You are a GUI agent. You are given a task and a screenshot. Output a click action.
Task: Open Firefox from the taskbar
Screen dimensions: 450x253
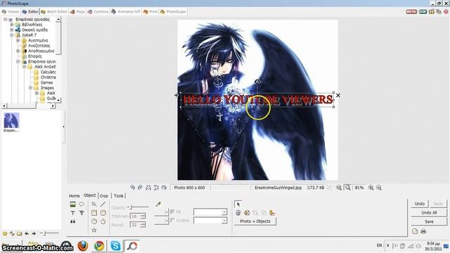pos(83,246)
